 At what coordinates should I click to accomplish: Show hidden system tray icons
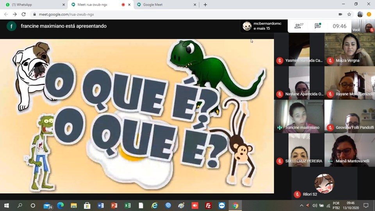pos(301,206)
